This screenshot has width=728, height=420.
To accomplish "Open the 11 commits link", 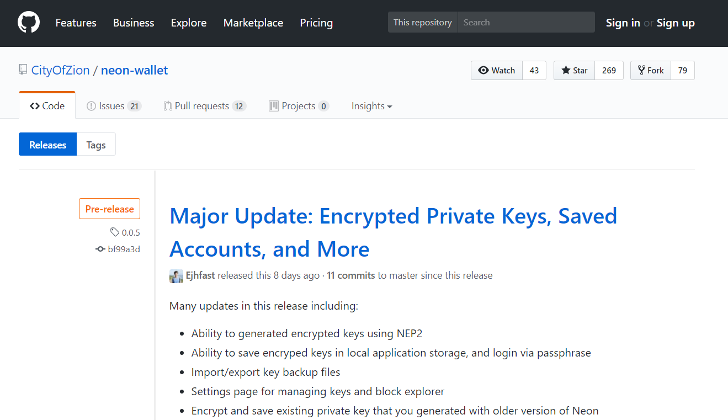I will point(351,275).
